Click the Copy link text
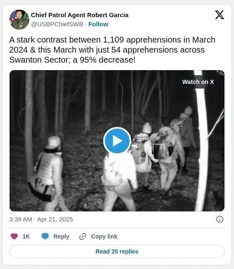234x269 pixels. [x=104, y=236]
